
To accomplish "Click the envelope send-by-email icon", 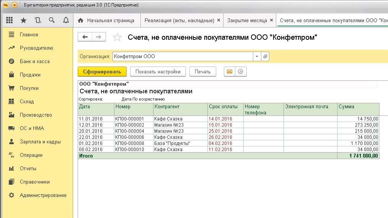I will [230, 72].
